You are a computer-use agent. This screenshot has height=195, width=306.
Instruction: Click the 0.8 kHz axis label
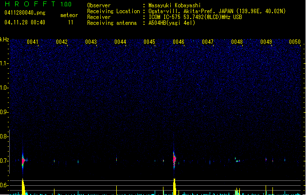click(3, 136)
